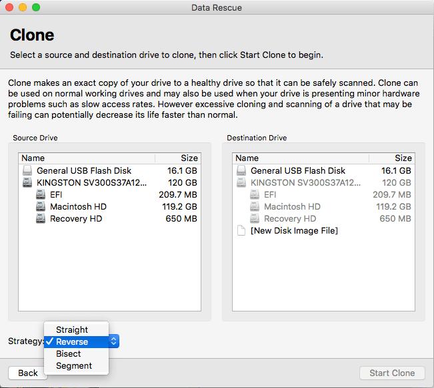Choose the checked Reverse strategy option
The height and width of the screenshot is (388, 434).
[77, 341]
